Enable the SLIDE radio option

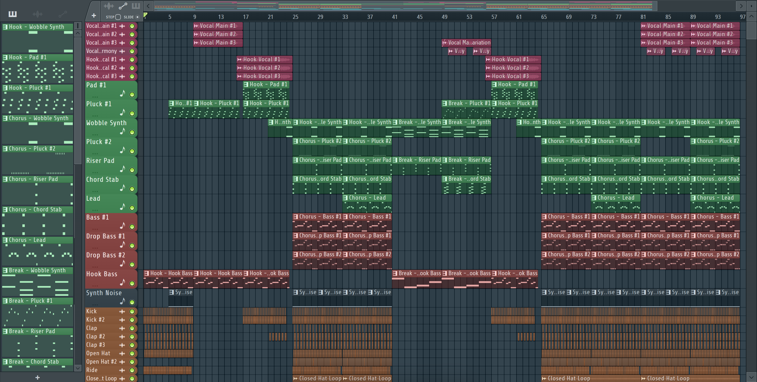137,17
